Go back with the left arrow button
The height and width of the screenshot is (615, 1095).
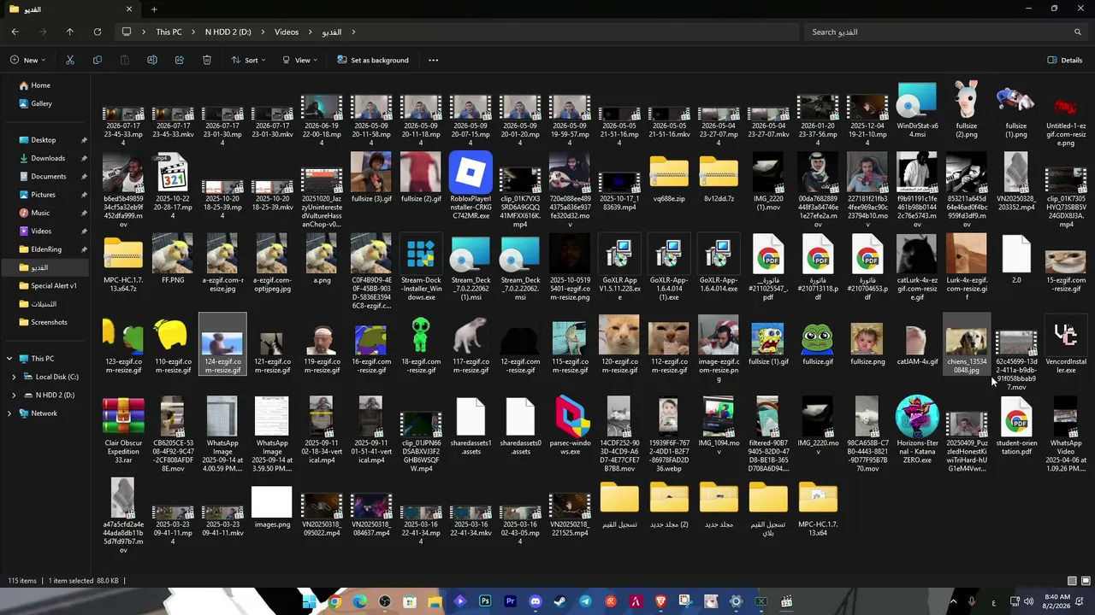pos(15,32)
